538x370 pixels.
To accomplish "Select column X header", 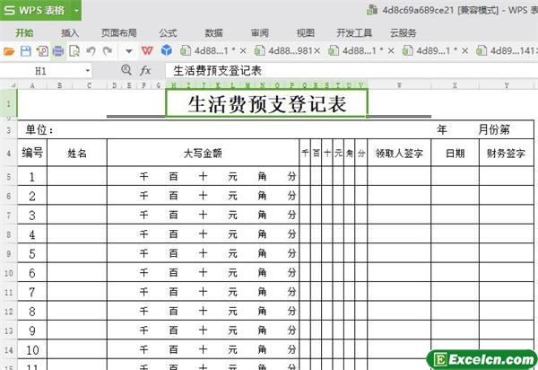I will point(455,85).
